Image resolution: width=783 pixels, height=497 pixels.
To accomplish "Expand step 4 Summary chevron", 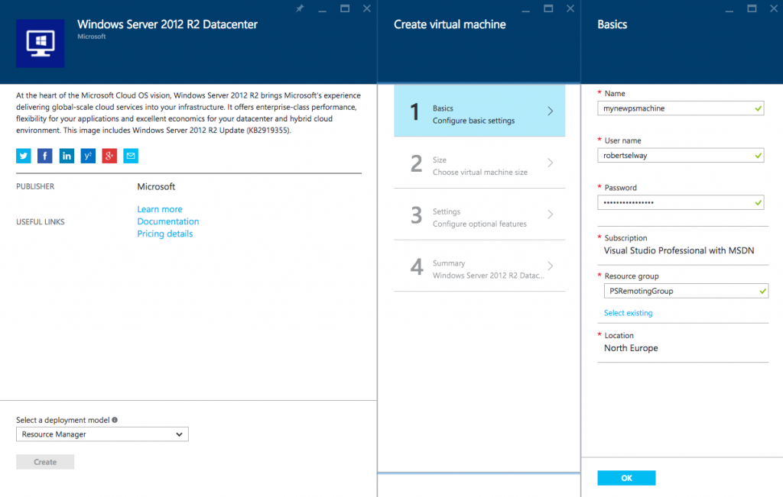I will [x=550, y=266].
